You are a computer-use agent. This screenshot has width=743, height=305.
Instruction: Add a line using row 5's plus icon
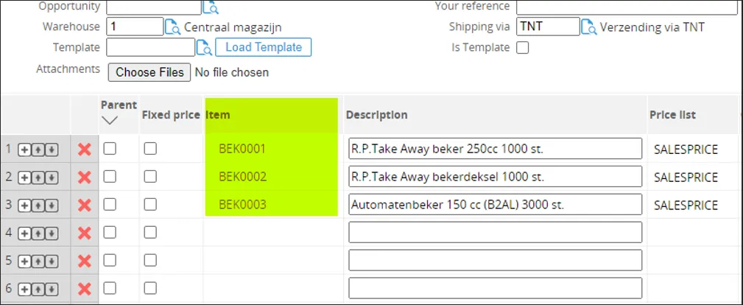(x=24, y=261)
